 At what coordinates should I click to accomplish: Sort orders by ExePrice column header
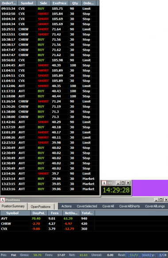59,3
